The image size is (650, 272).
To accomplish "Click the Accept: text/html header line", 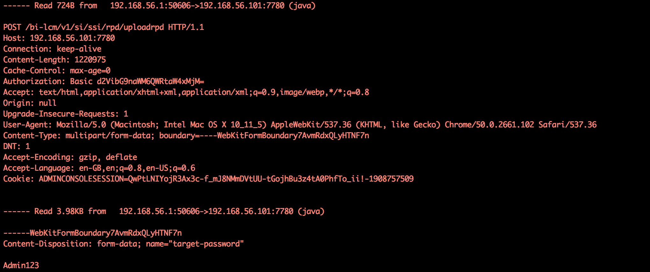I will point(186,92).
